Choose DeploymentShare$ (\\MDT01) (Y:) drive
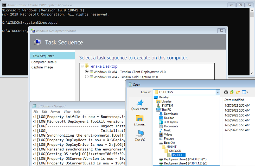This screenshot has width=255, height=166. click(185, 159)
